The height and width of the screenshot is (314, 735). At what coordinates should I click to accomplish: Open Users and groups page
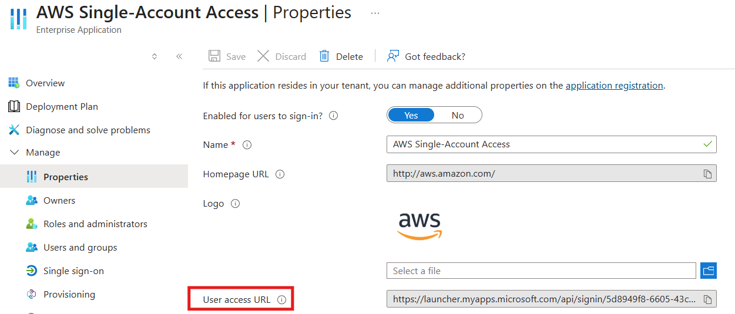[x=80, y=248]
